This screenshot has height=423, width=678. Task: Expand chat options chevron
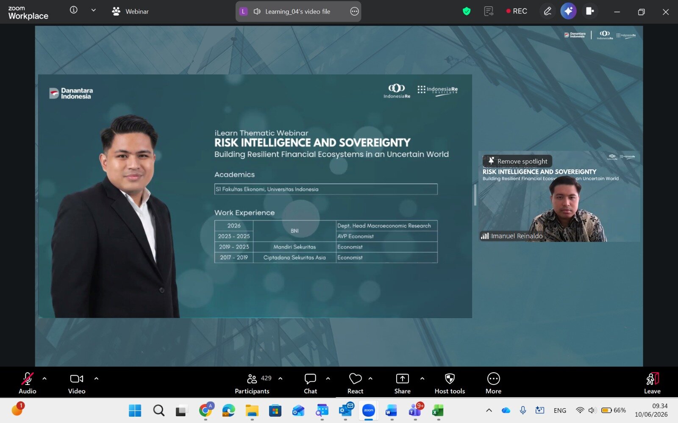pos(328,379)
